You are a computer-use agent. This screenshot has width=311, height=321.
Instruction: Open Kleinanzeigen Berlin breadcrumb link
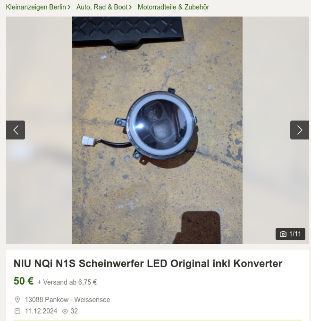click(36, 7)
